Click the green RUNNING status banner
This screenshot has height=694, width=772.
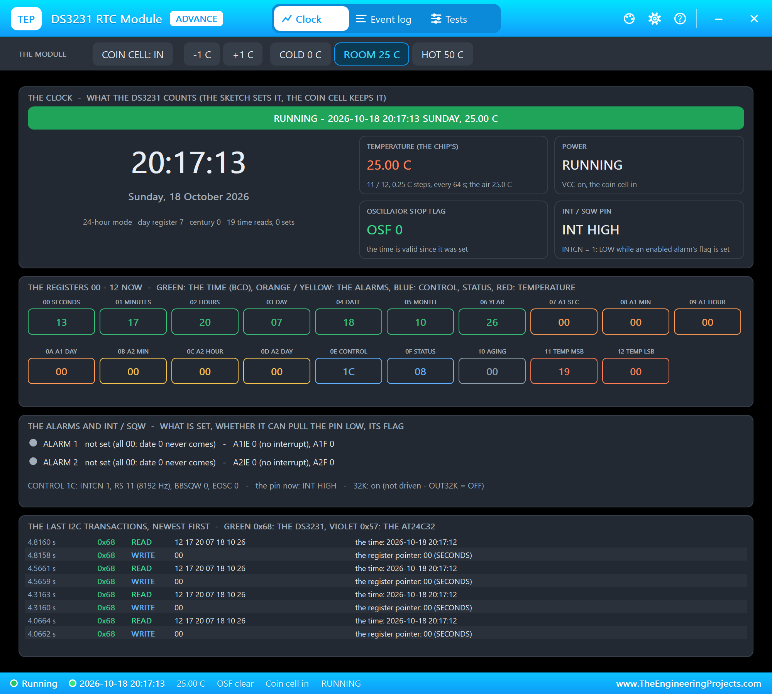point(386,118)
